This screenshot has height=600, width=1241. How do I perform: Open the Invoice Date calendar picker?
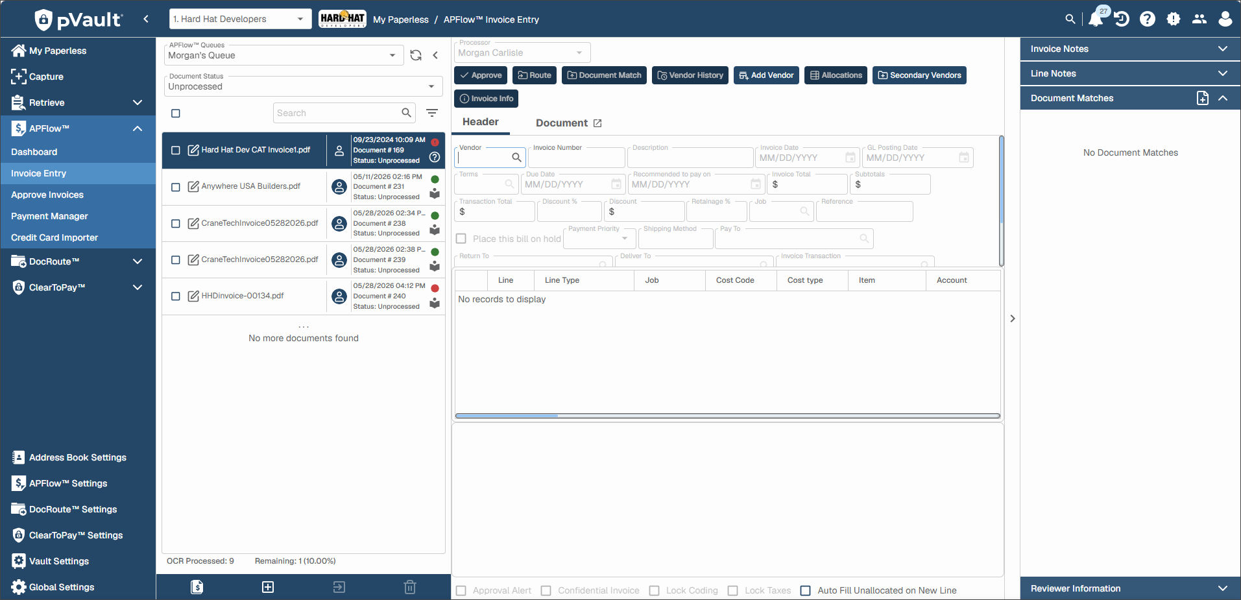[850, 158]
